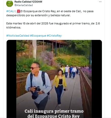111x118 pixels.
Task: Click the sentence mentioning 15 de abril 2025
Action: pyautogui.click(x=53, y=25)
